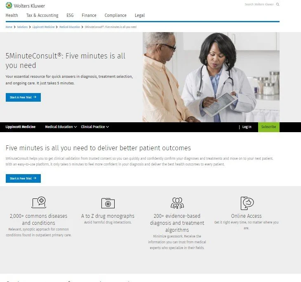This screenshot has height=282, width=301.
Task: Click the doctor and patient hero image
Action: 211,77
